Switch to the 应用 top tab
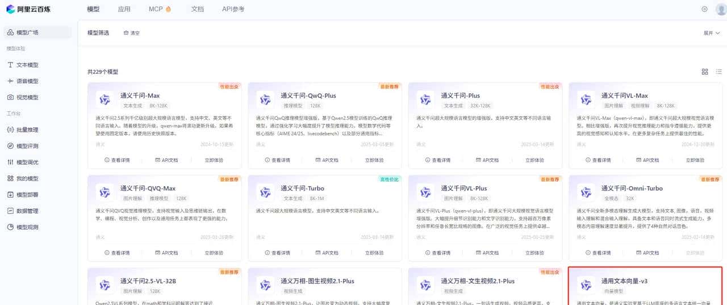 tap(124, 9)
